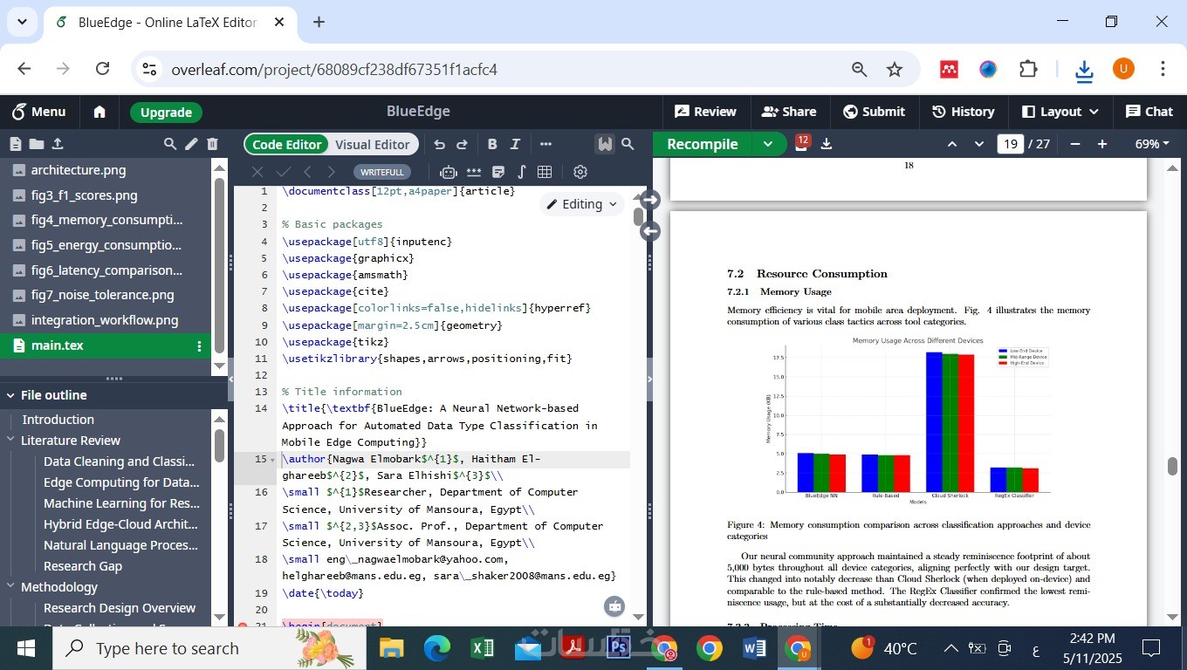Open the Chat panel

[1149, 112]
